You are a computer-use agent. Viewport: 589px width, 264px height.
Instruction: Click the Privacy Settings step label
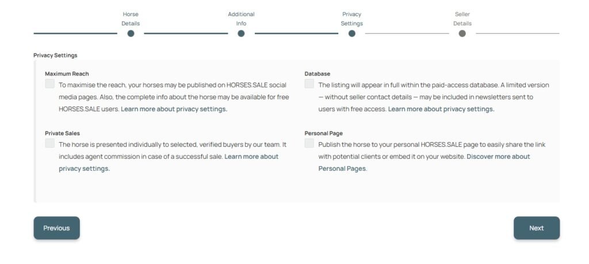[x=351, y=18]
